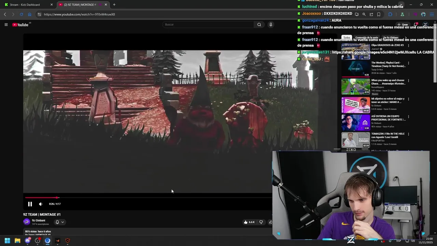Open options for When you wake up video

click(408, 81)
